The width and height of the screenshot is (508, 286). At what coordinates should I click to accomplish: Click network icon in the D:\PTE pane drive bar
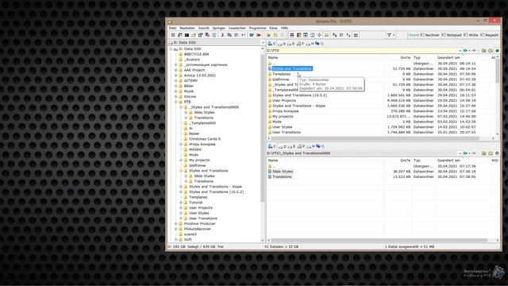click(317, 44)
